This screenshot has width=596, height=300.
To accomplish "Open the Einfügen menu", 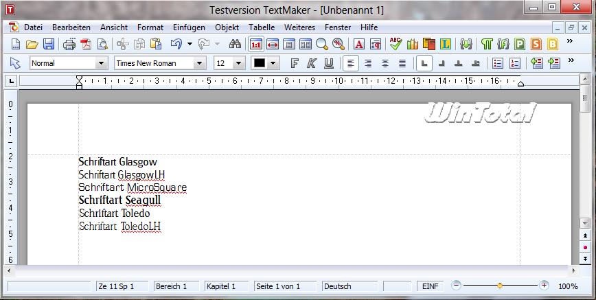I will pos(189,27).
